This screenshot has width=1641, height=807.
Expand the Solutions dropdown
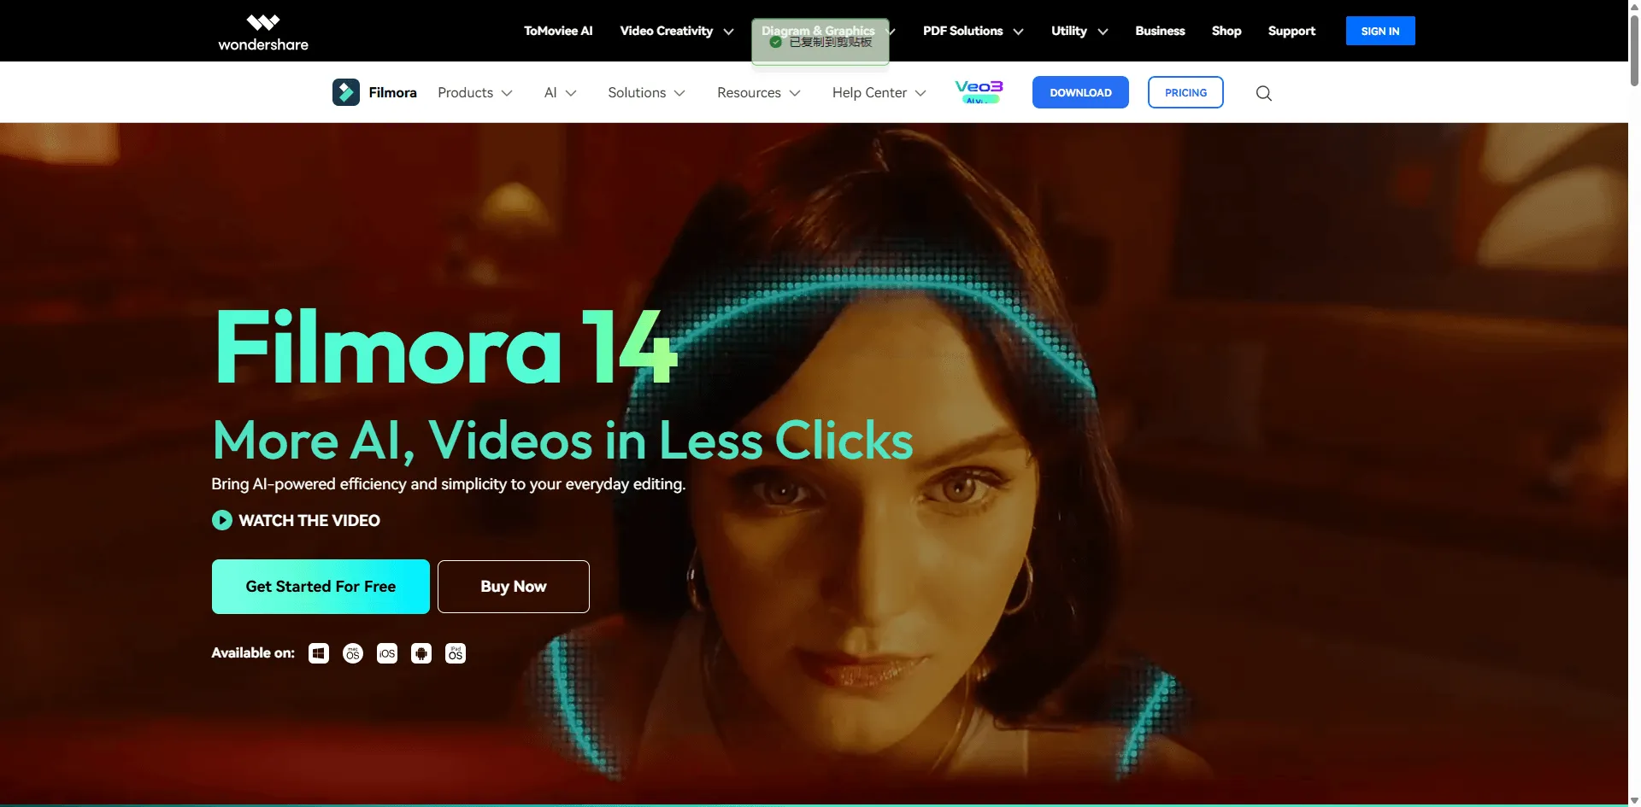click(646, 92)
